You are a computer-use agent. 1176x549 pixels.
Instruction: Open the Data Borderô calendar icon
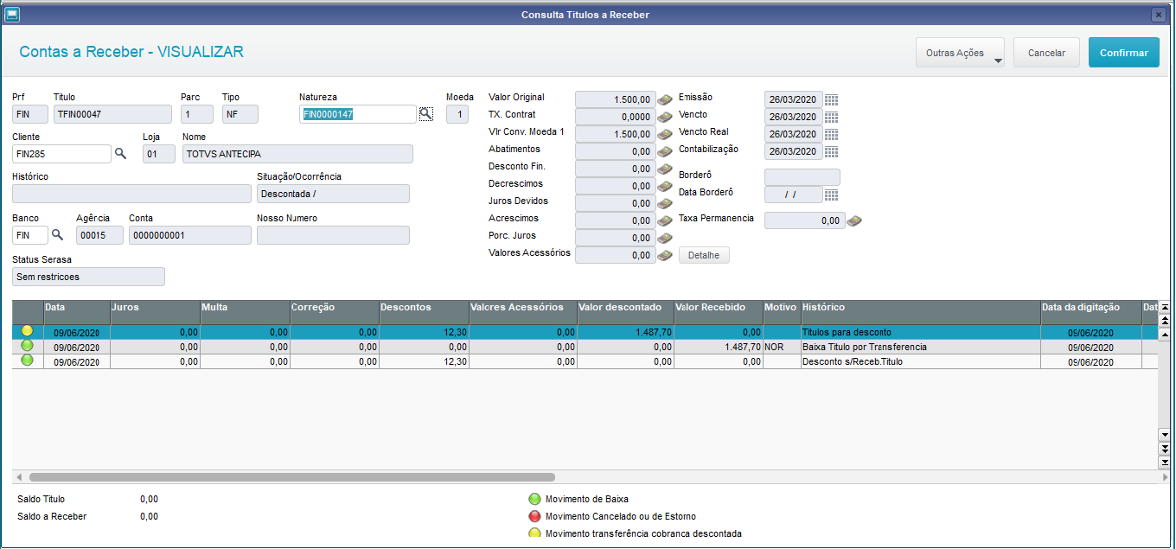[x=831, y=195]
